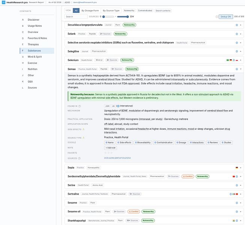Toggle the Dedup ON button

[x=226, y=17]
